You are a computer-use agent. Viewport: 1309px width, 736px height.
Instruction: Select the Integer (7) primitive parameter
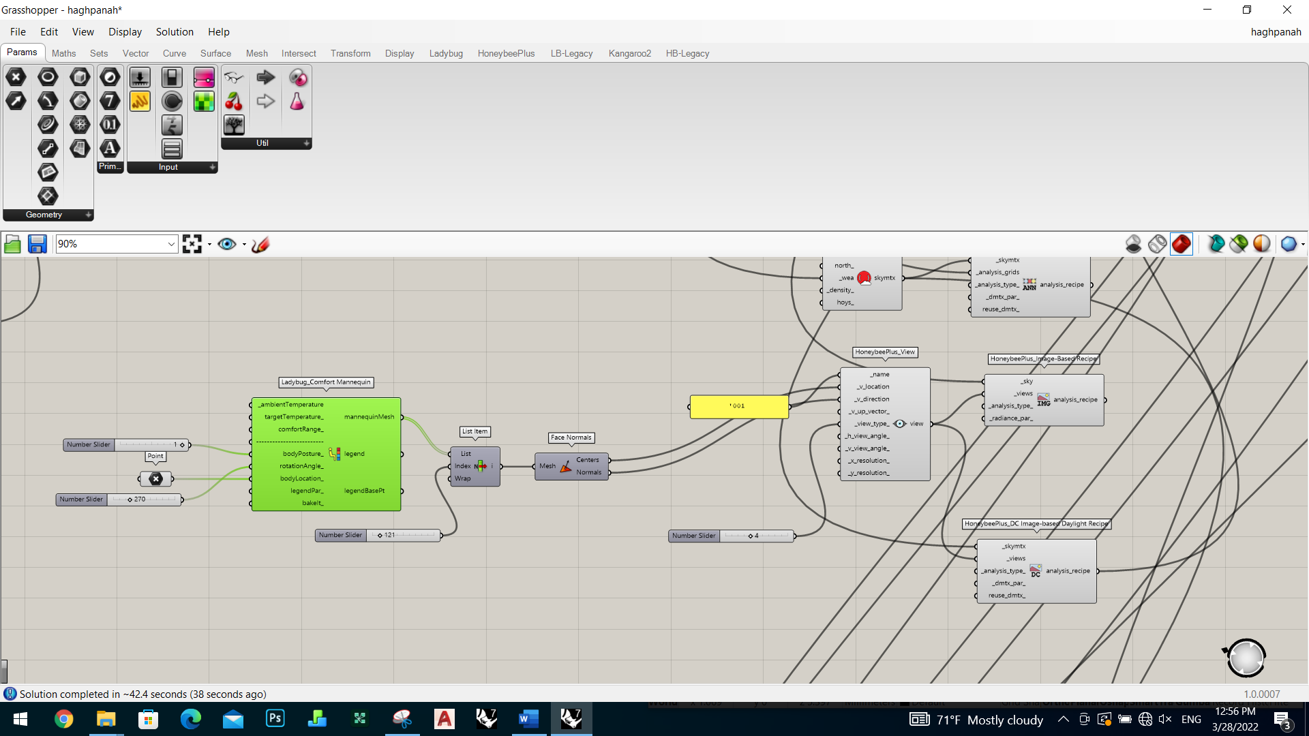tap(110, 102)
